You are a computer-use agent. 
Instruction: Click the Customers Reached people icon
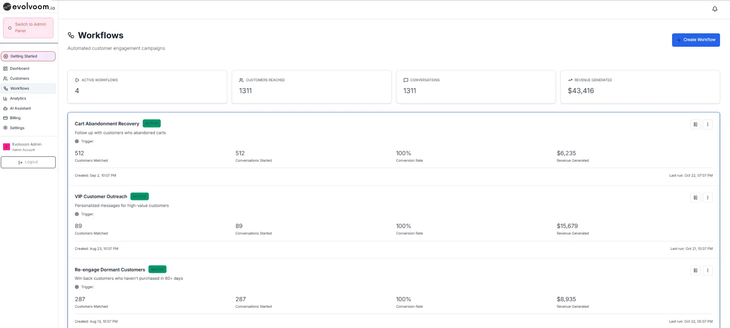coord(241,80)
